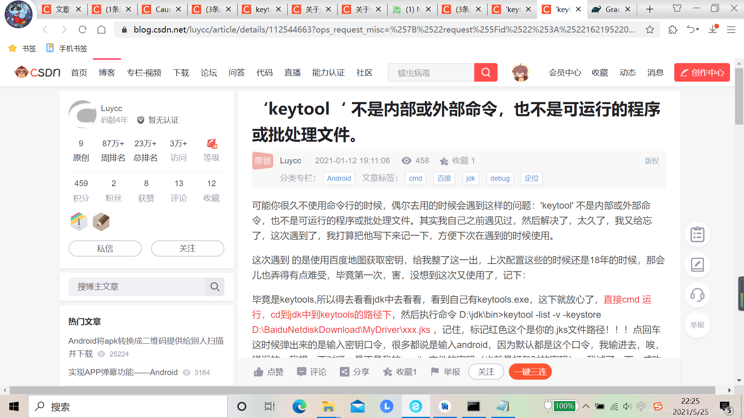Open 博客 in CSDN navigation
The height and width of the screenshot is (418, 744).
coord(107,73)
